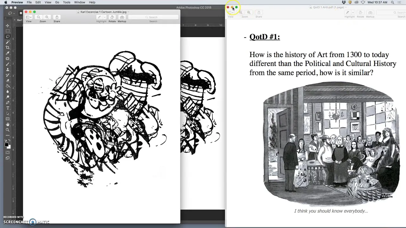Toggle Highlight in QotD PDF window
Screen dimensions: 406x228
coord(348,12)
